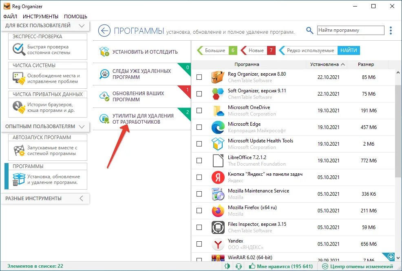402x271 pixels.
Task: Click the program list vertical scrollbar thumb
Action: (398, 131)
